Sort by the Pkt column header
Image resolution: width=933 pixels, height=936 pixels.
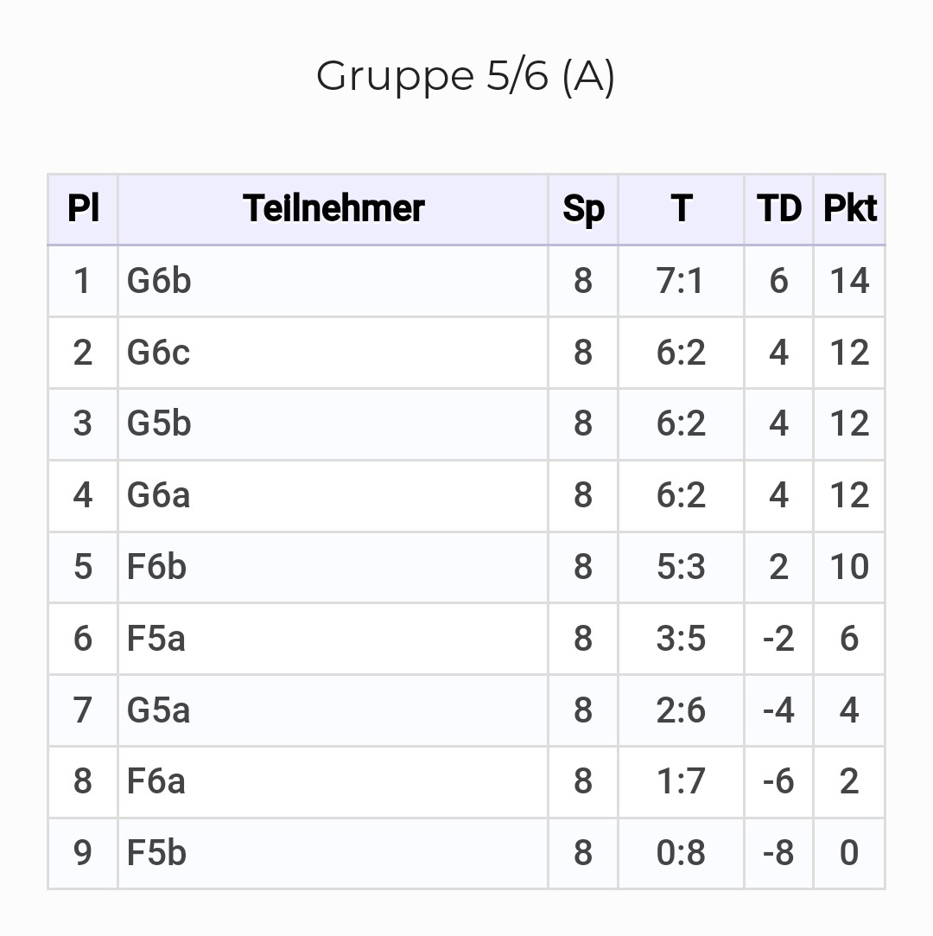849,209
